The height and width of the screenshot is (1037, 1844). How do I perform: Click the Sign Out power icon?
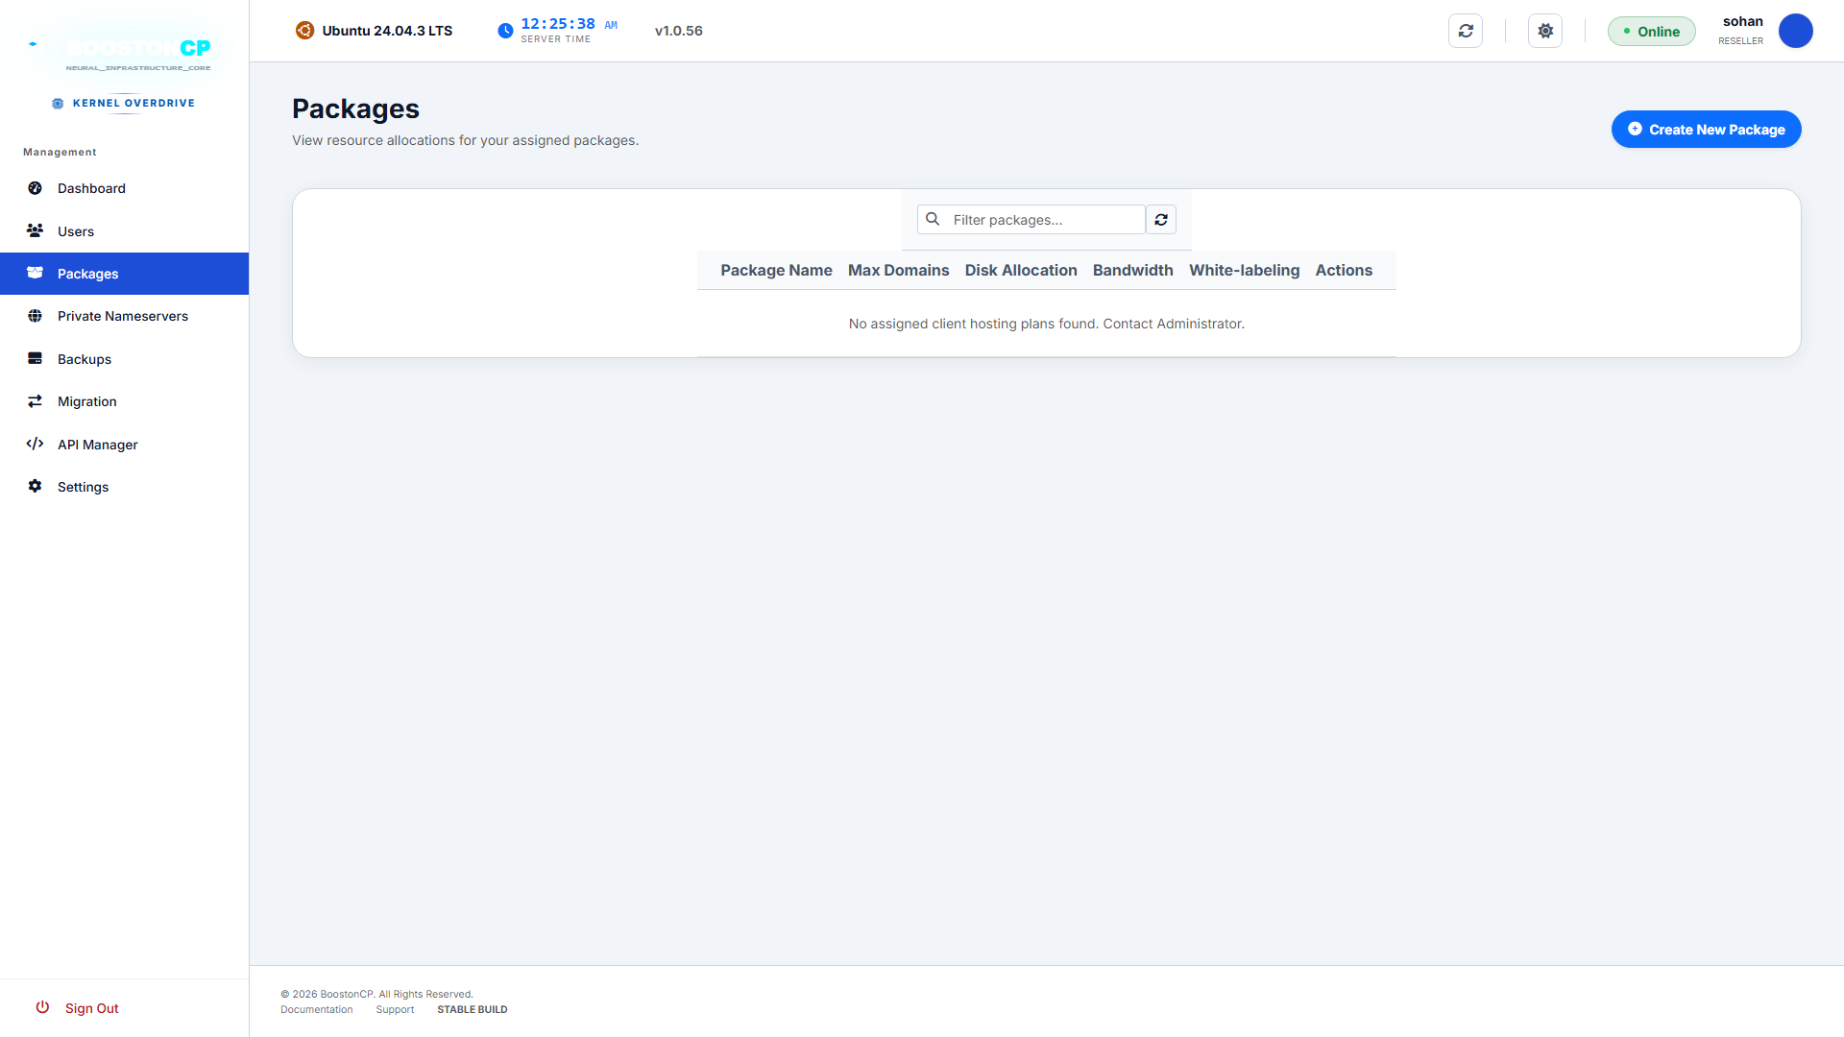coord(42,1007)
